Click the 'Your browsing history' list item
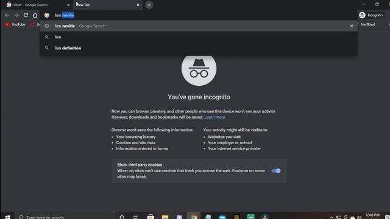This screenshot has width=390, height=219. tap(136, 137)
